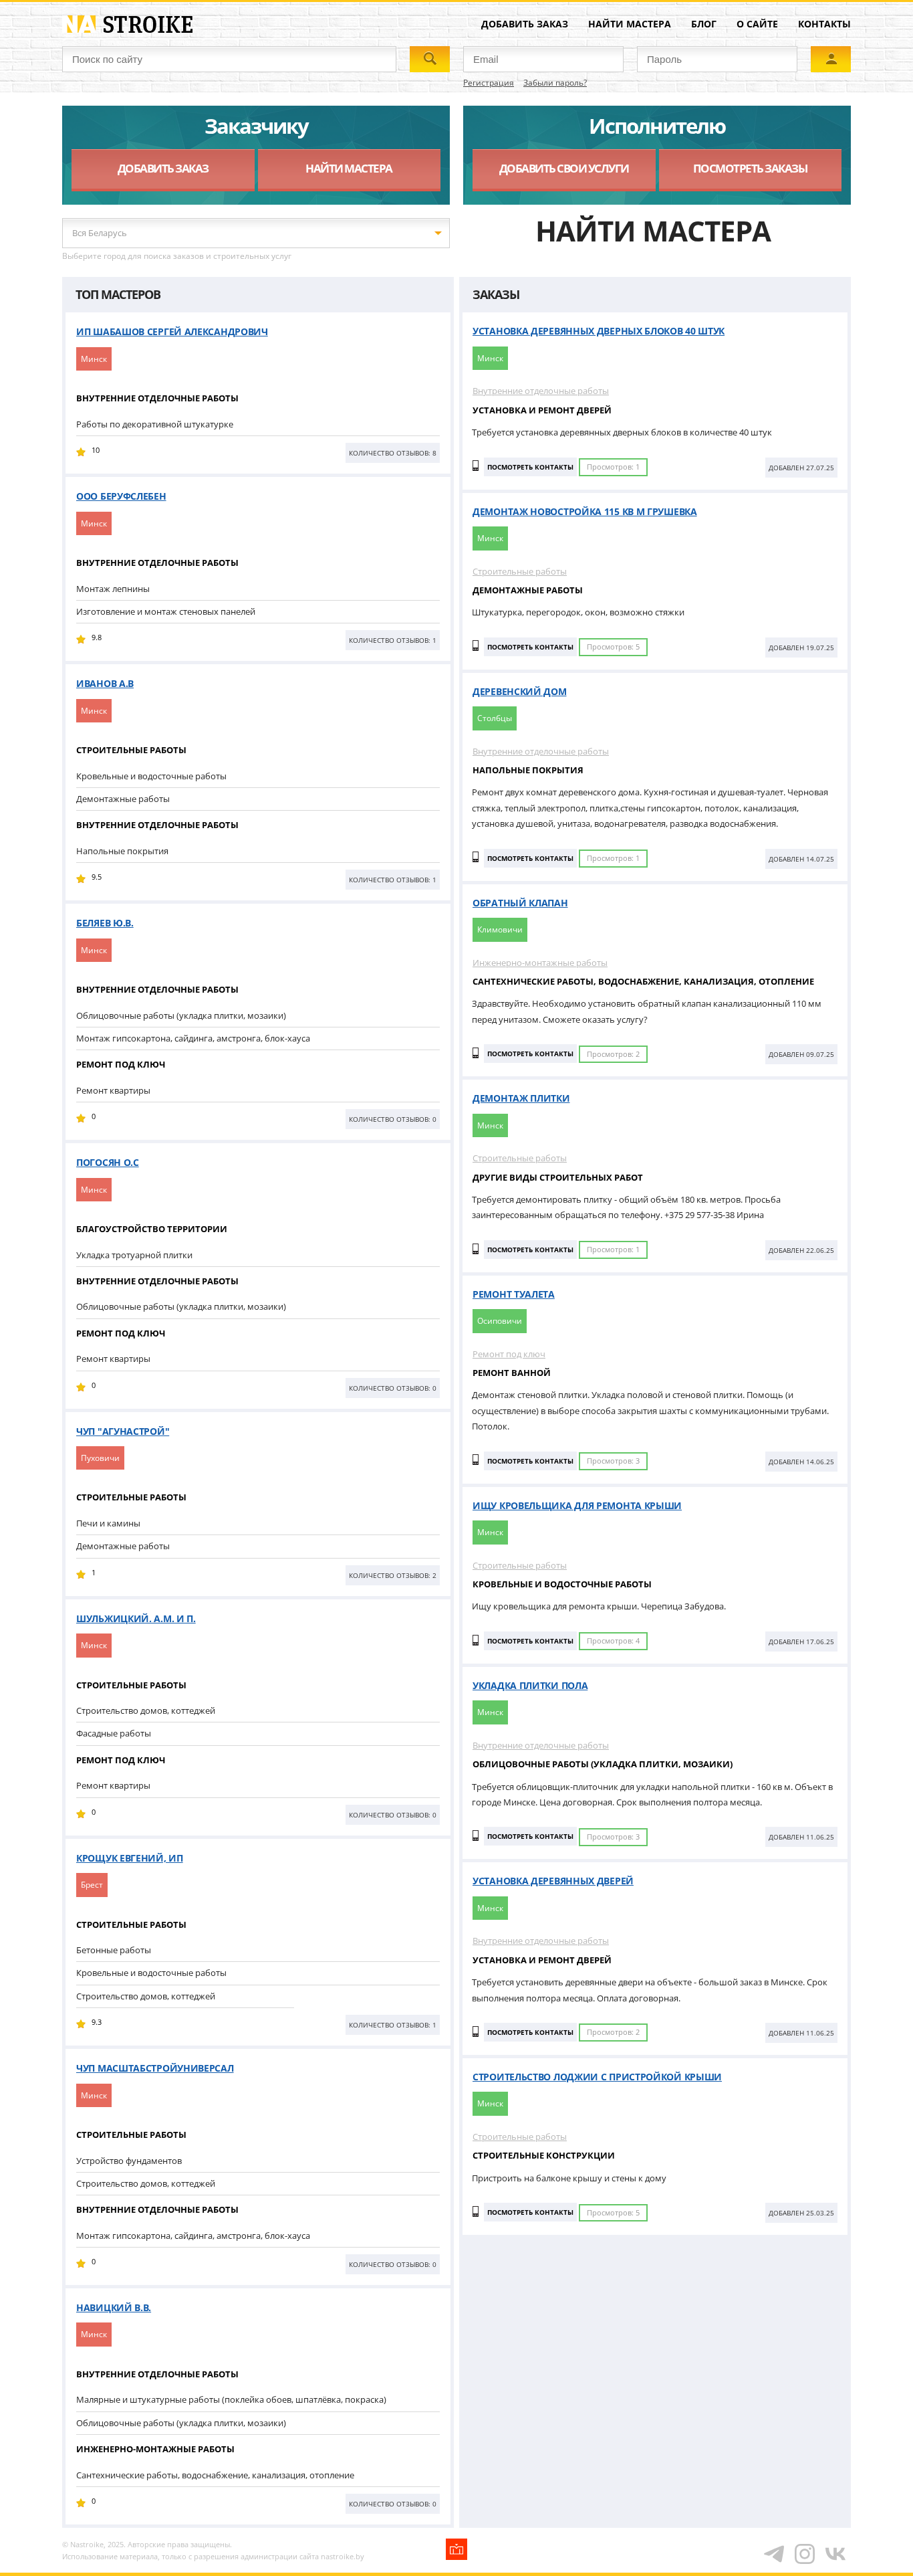This screenshot has width=913, height=2576.
Task: Click Добавлен 27.07.25 date label
Action: click(x=801, y=468)
